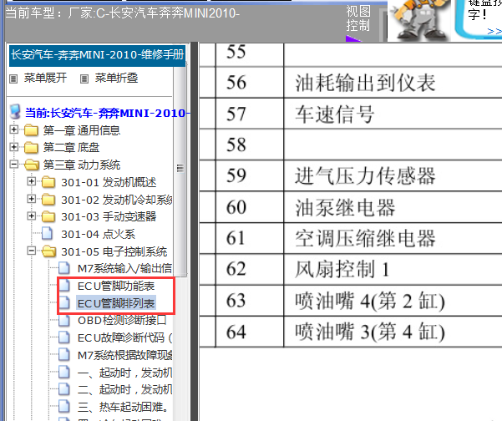Click folder icon of 第一章 通用信息
The image size is (502, 421).
point(31,130)
